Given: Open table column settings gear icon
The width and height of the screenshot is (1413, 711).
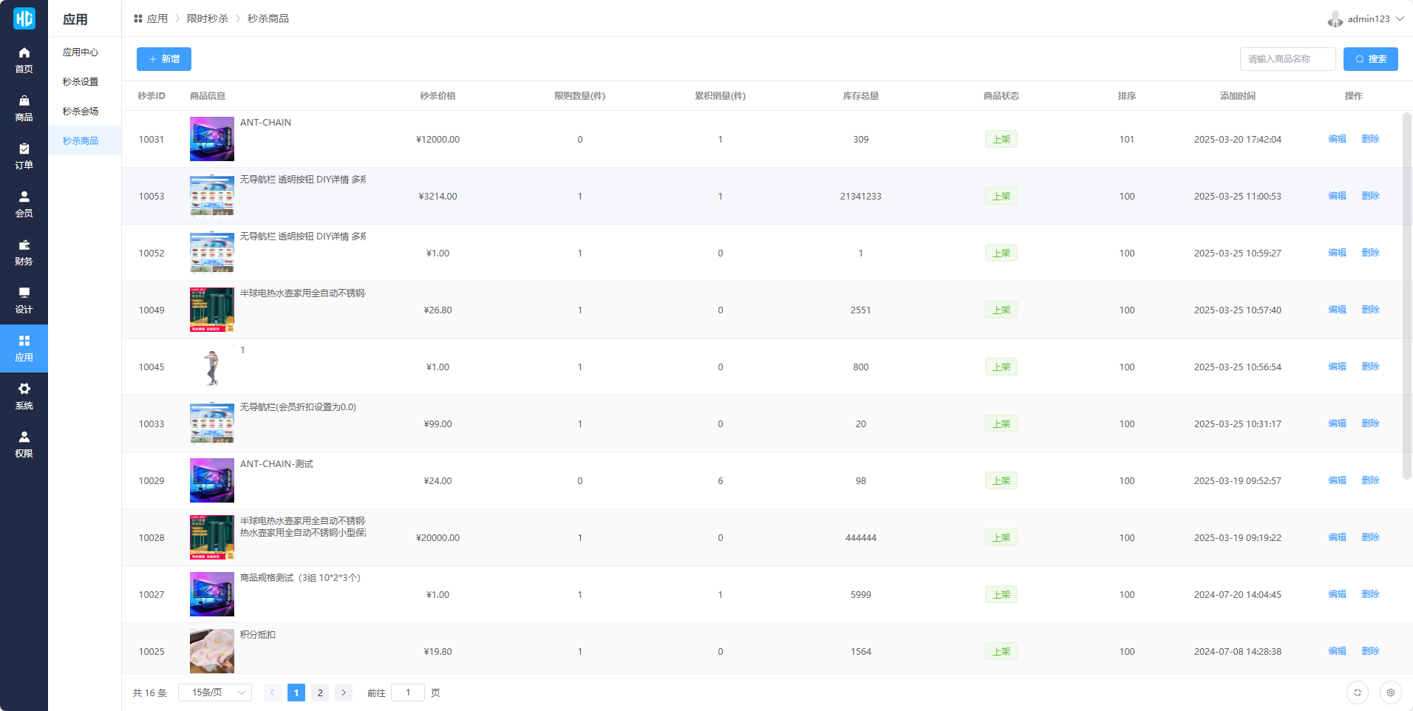Looking at the screenshot, I should (1390, 693).
